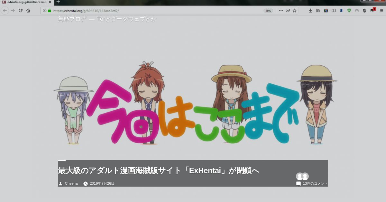Reset the 70% zoom level badge
Image resolution: width=386 pixels, height=202 pixels.
click(x=268, y=11)
